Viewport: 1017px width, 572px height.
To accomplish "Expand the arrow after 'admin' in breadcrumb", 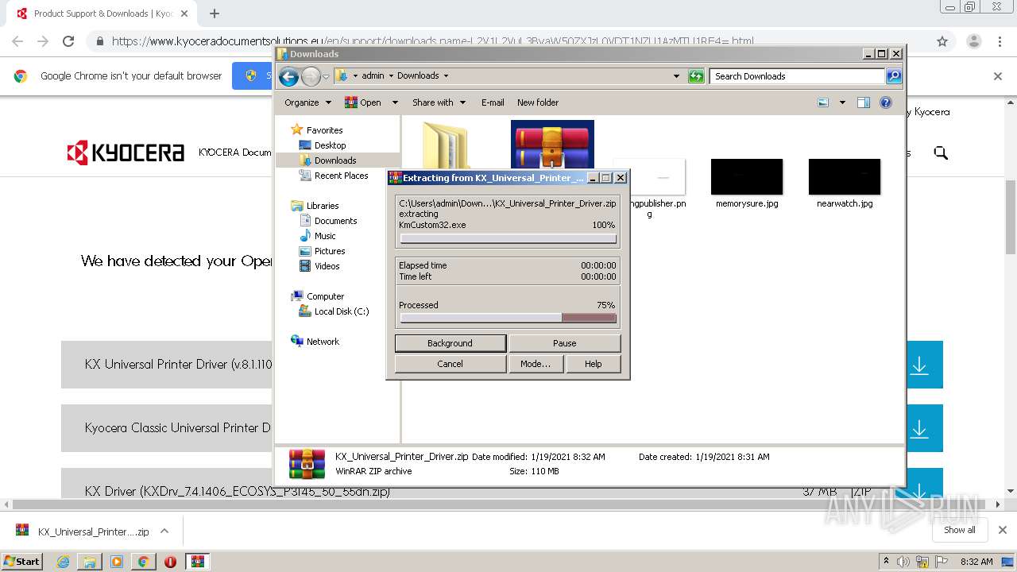I will (391, 76).
